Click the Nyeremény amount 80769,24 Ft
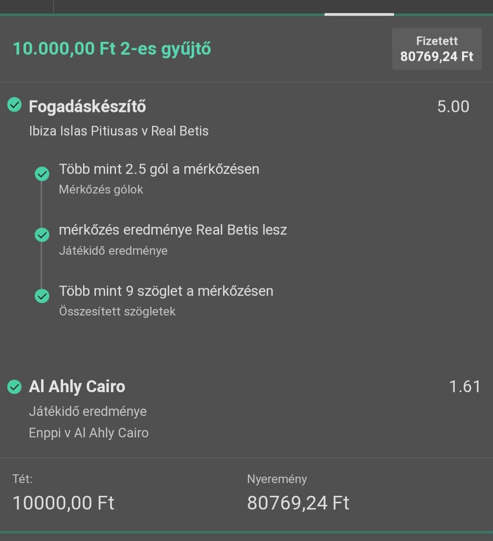 [298, 503]
